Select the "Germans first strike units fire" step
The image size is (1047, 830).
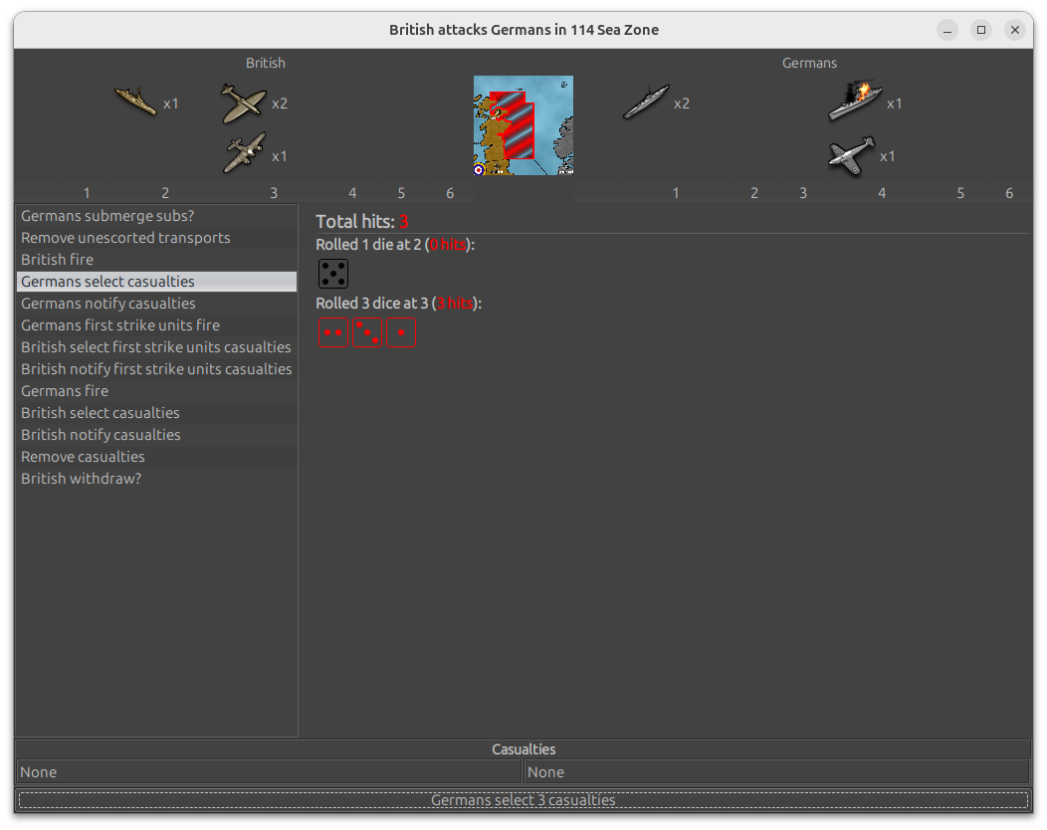coord(120,325)
